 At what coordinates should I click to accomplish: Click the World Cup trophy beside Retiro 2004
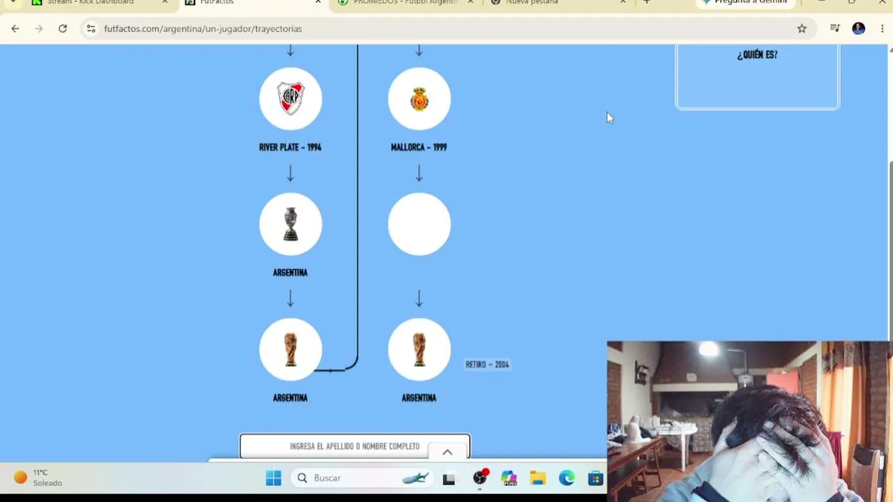tap(419, 349)
